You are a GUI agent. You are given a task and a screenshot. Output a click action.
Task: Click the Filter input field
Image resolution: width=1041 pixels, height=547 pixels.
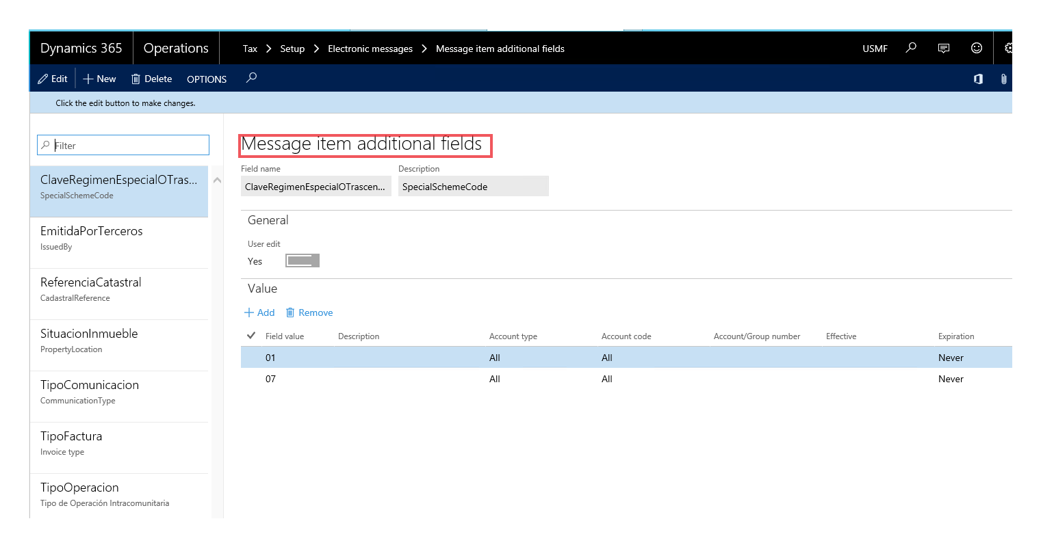[123, 145]
